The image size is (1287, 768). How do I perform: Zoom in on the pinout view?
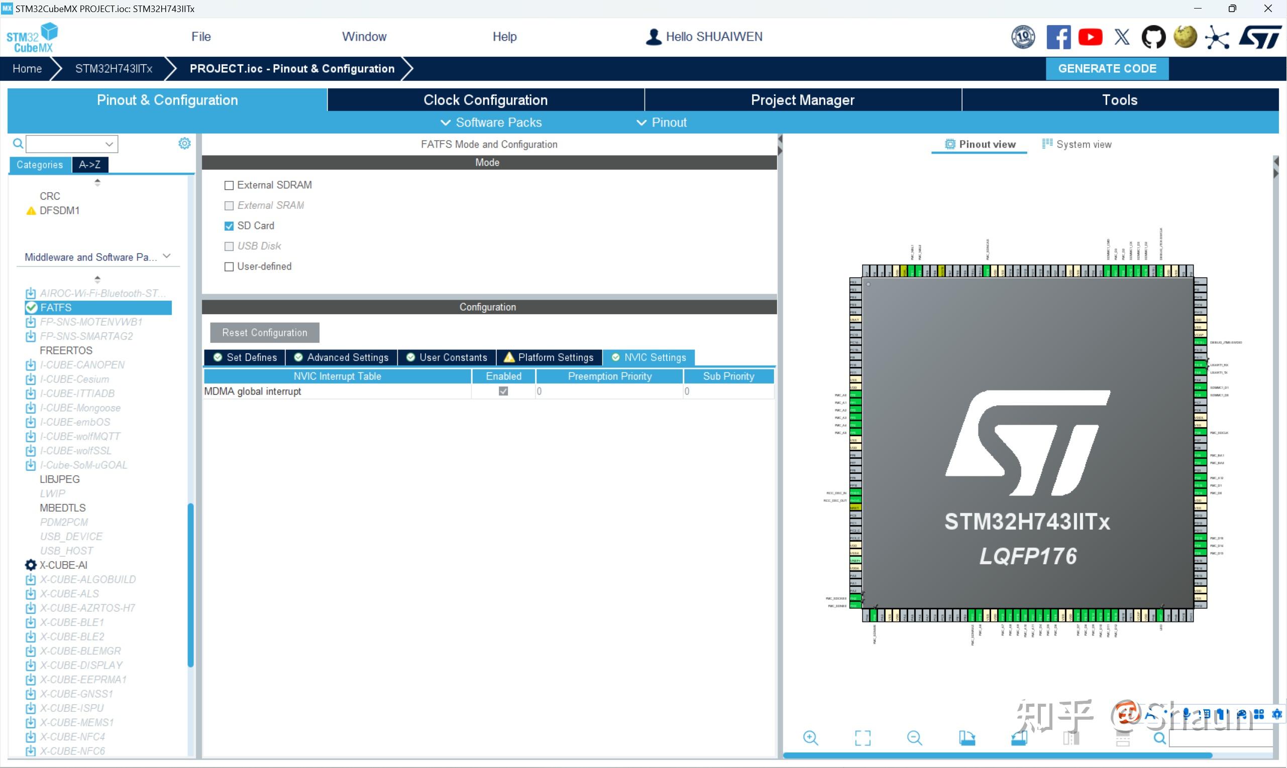810,738
